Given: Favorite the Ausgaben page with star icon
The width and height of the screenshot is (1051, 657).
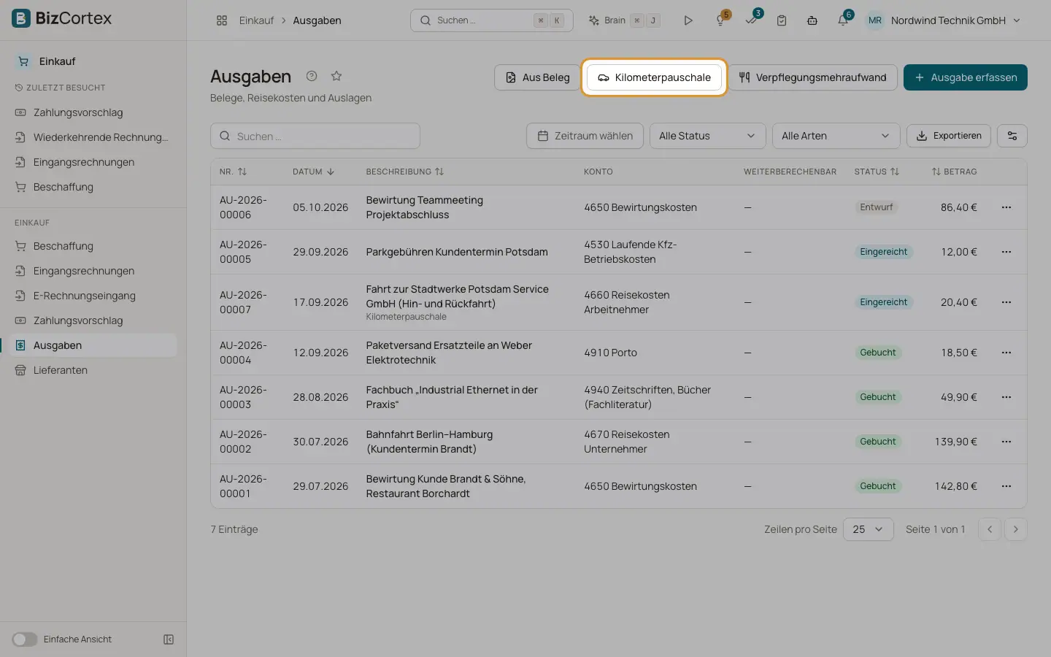Looking at the screenshot, I should pyautogui.click(x=336, y=76).
